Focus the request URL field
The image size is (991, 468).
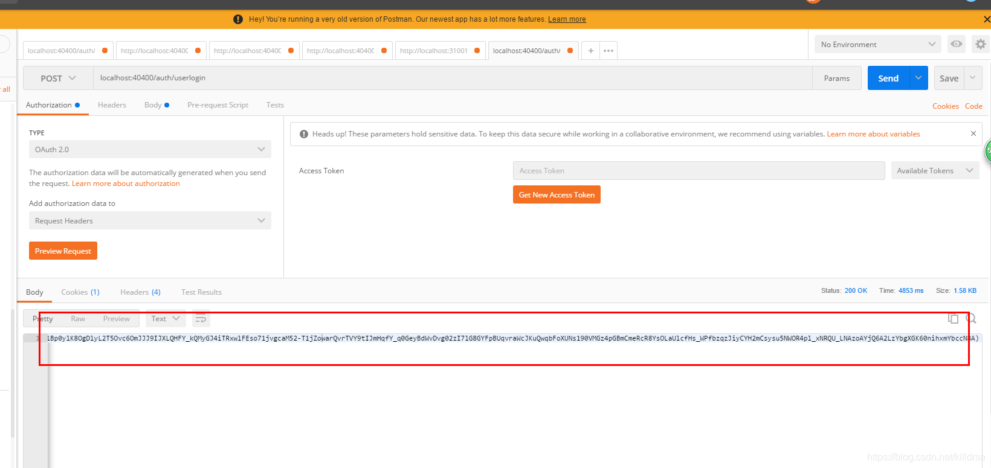tap(453, 78)
